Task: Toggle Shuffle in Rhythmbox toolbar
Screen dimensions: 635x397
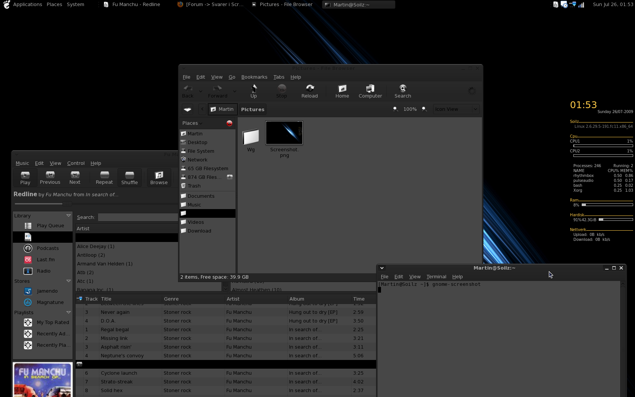Action: point(129,177)
